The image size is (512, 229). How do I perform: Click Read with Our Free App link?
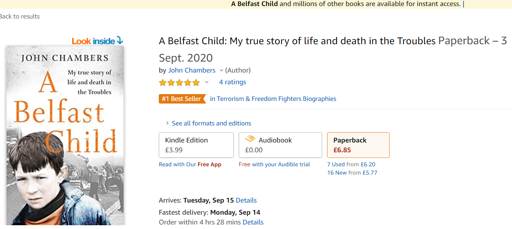[190, 164]
